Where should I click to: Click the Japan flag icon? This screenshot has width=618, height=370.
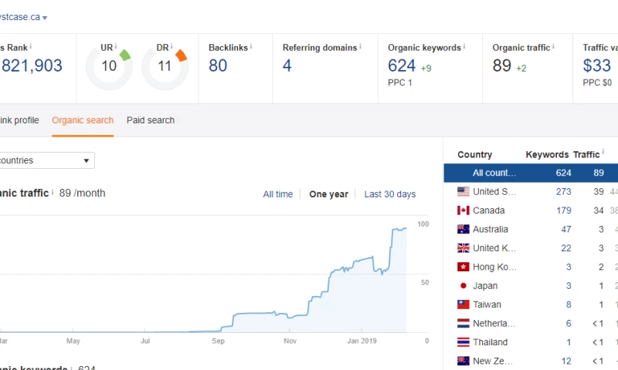coord(463,285)
